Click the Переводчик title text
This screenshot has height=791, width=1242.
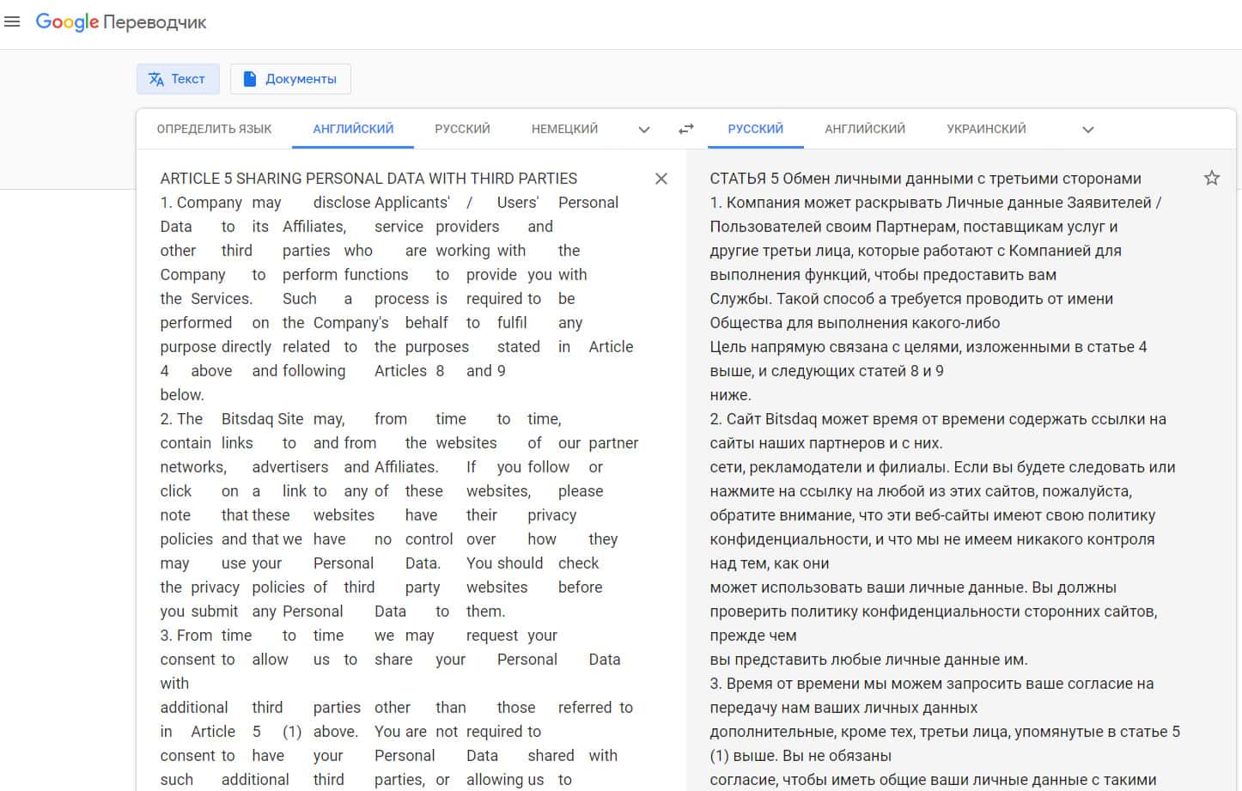tap(155, 22)
